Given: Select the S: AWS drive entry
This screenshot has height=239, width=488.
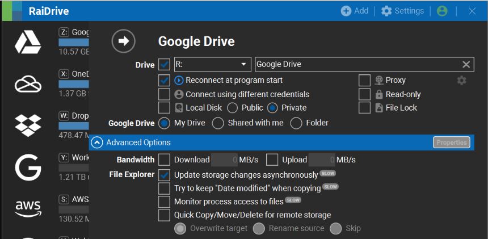Looking at the screenshot, I should click(74, 209).
